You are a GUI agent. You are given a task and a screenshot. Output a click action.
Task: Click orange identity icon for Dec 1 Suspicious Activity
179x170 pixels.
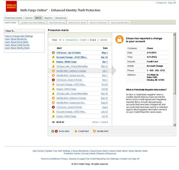coord(53,75)
